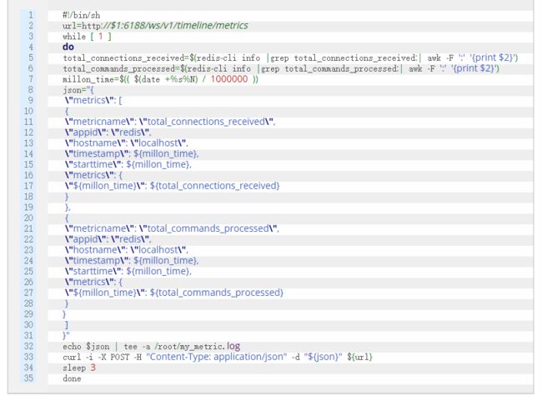Select the url assignment line with timeline/metrics
The width and height of the screenshot is (542, 396).
coord(155,26)
